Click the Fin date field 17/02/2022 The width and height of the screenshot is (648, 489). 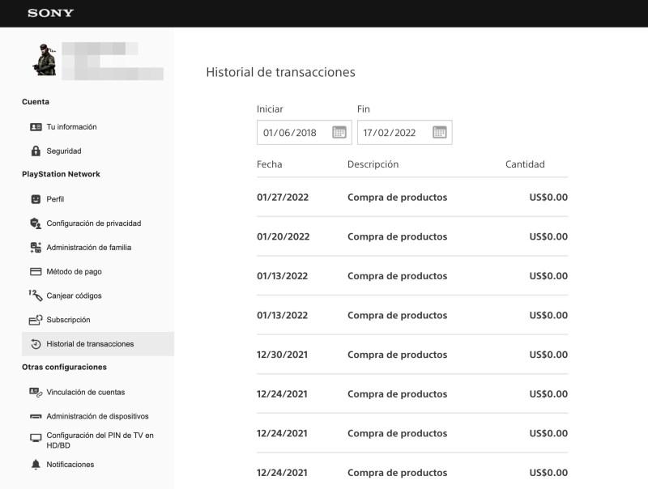[x=390, y=133]
